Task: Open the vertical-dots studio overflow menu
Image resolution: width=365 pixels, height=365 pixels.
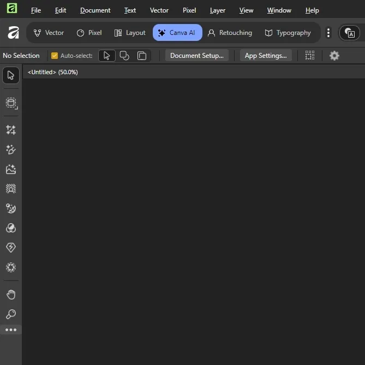Action: [x=328, y=33]
